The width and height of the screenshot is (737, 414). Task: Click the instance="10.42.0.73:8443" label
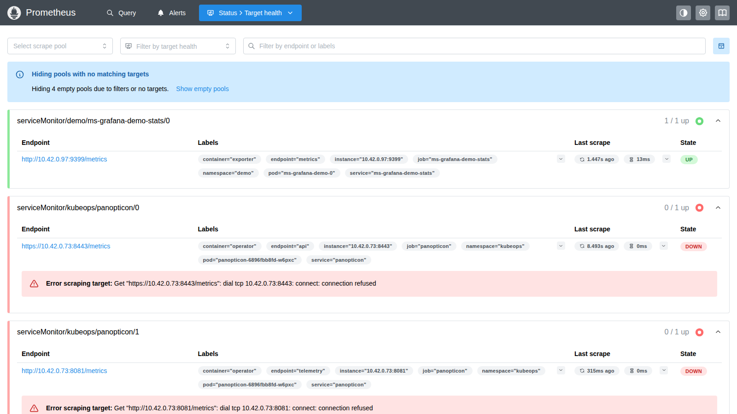point(358,246)
